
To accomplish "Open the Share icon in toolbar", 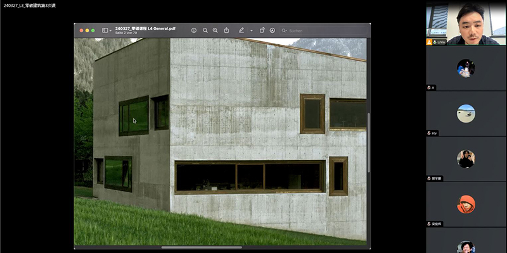I will click(x=226, y=30).
